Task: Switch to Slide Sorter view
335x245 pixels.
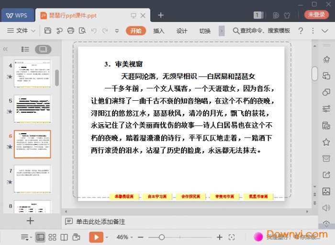Action: [x=52, y=237]
